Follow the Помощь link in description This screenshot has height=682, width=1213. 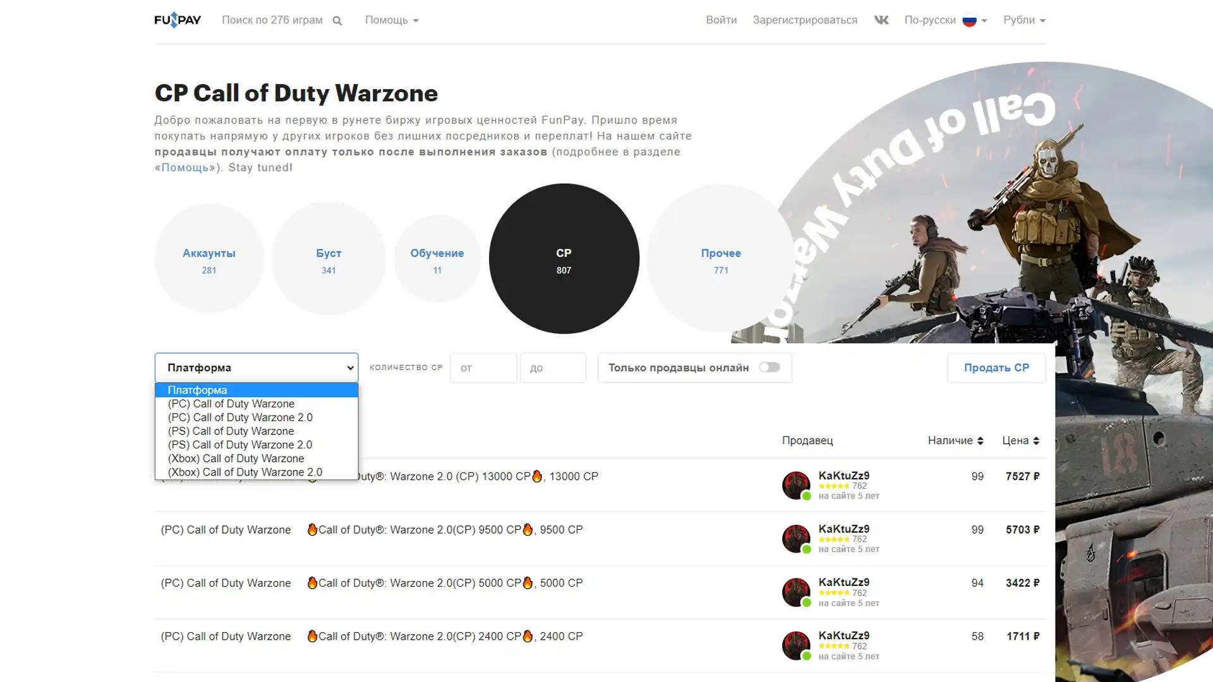click(185, 167)
